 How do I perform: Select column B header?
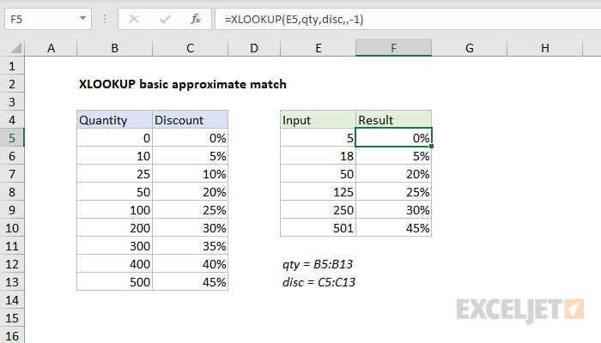point(114,48)
